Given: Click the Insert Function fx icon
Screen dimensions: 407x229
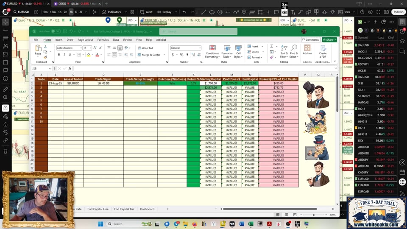Looking at the screenshot, I should [x=70, y=68].
